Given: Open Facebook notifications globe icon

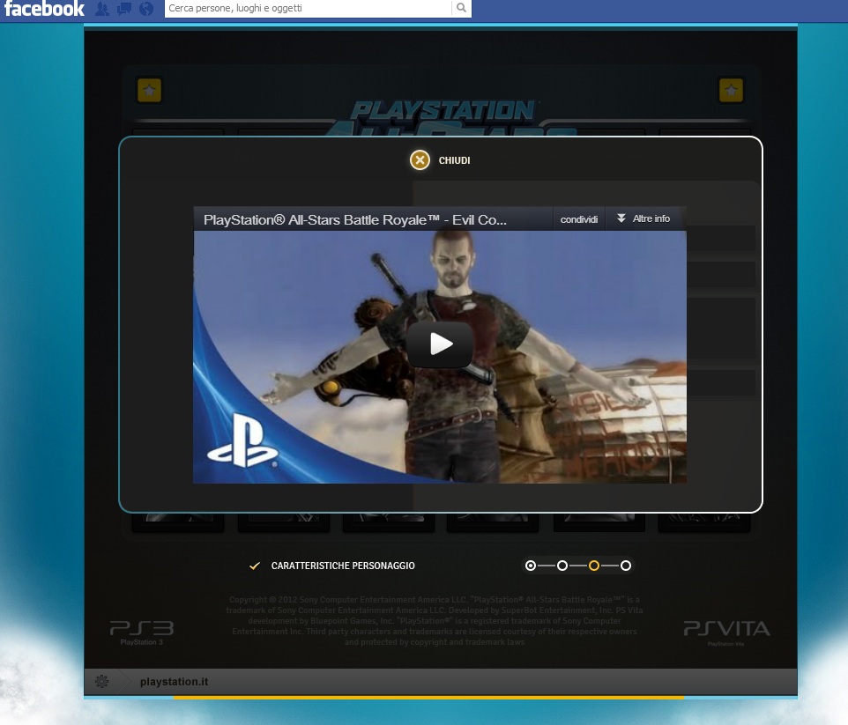Looking at the screenshot, I should click(x=146, y=9).
